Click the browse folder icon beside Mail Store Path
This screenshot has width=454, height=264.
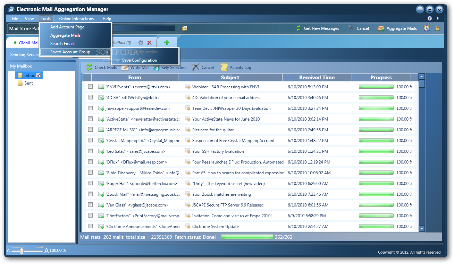185,28
